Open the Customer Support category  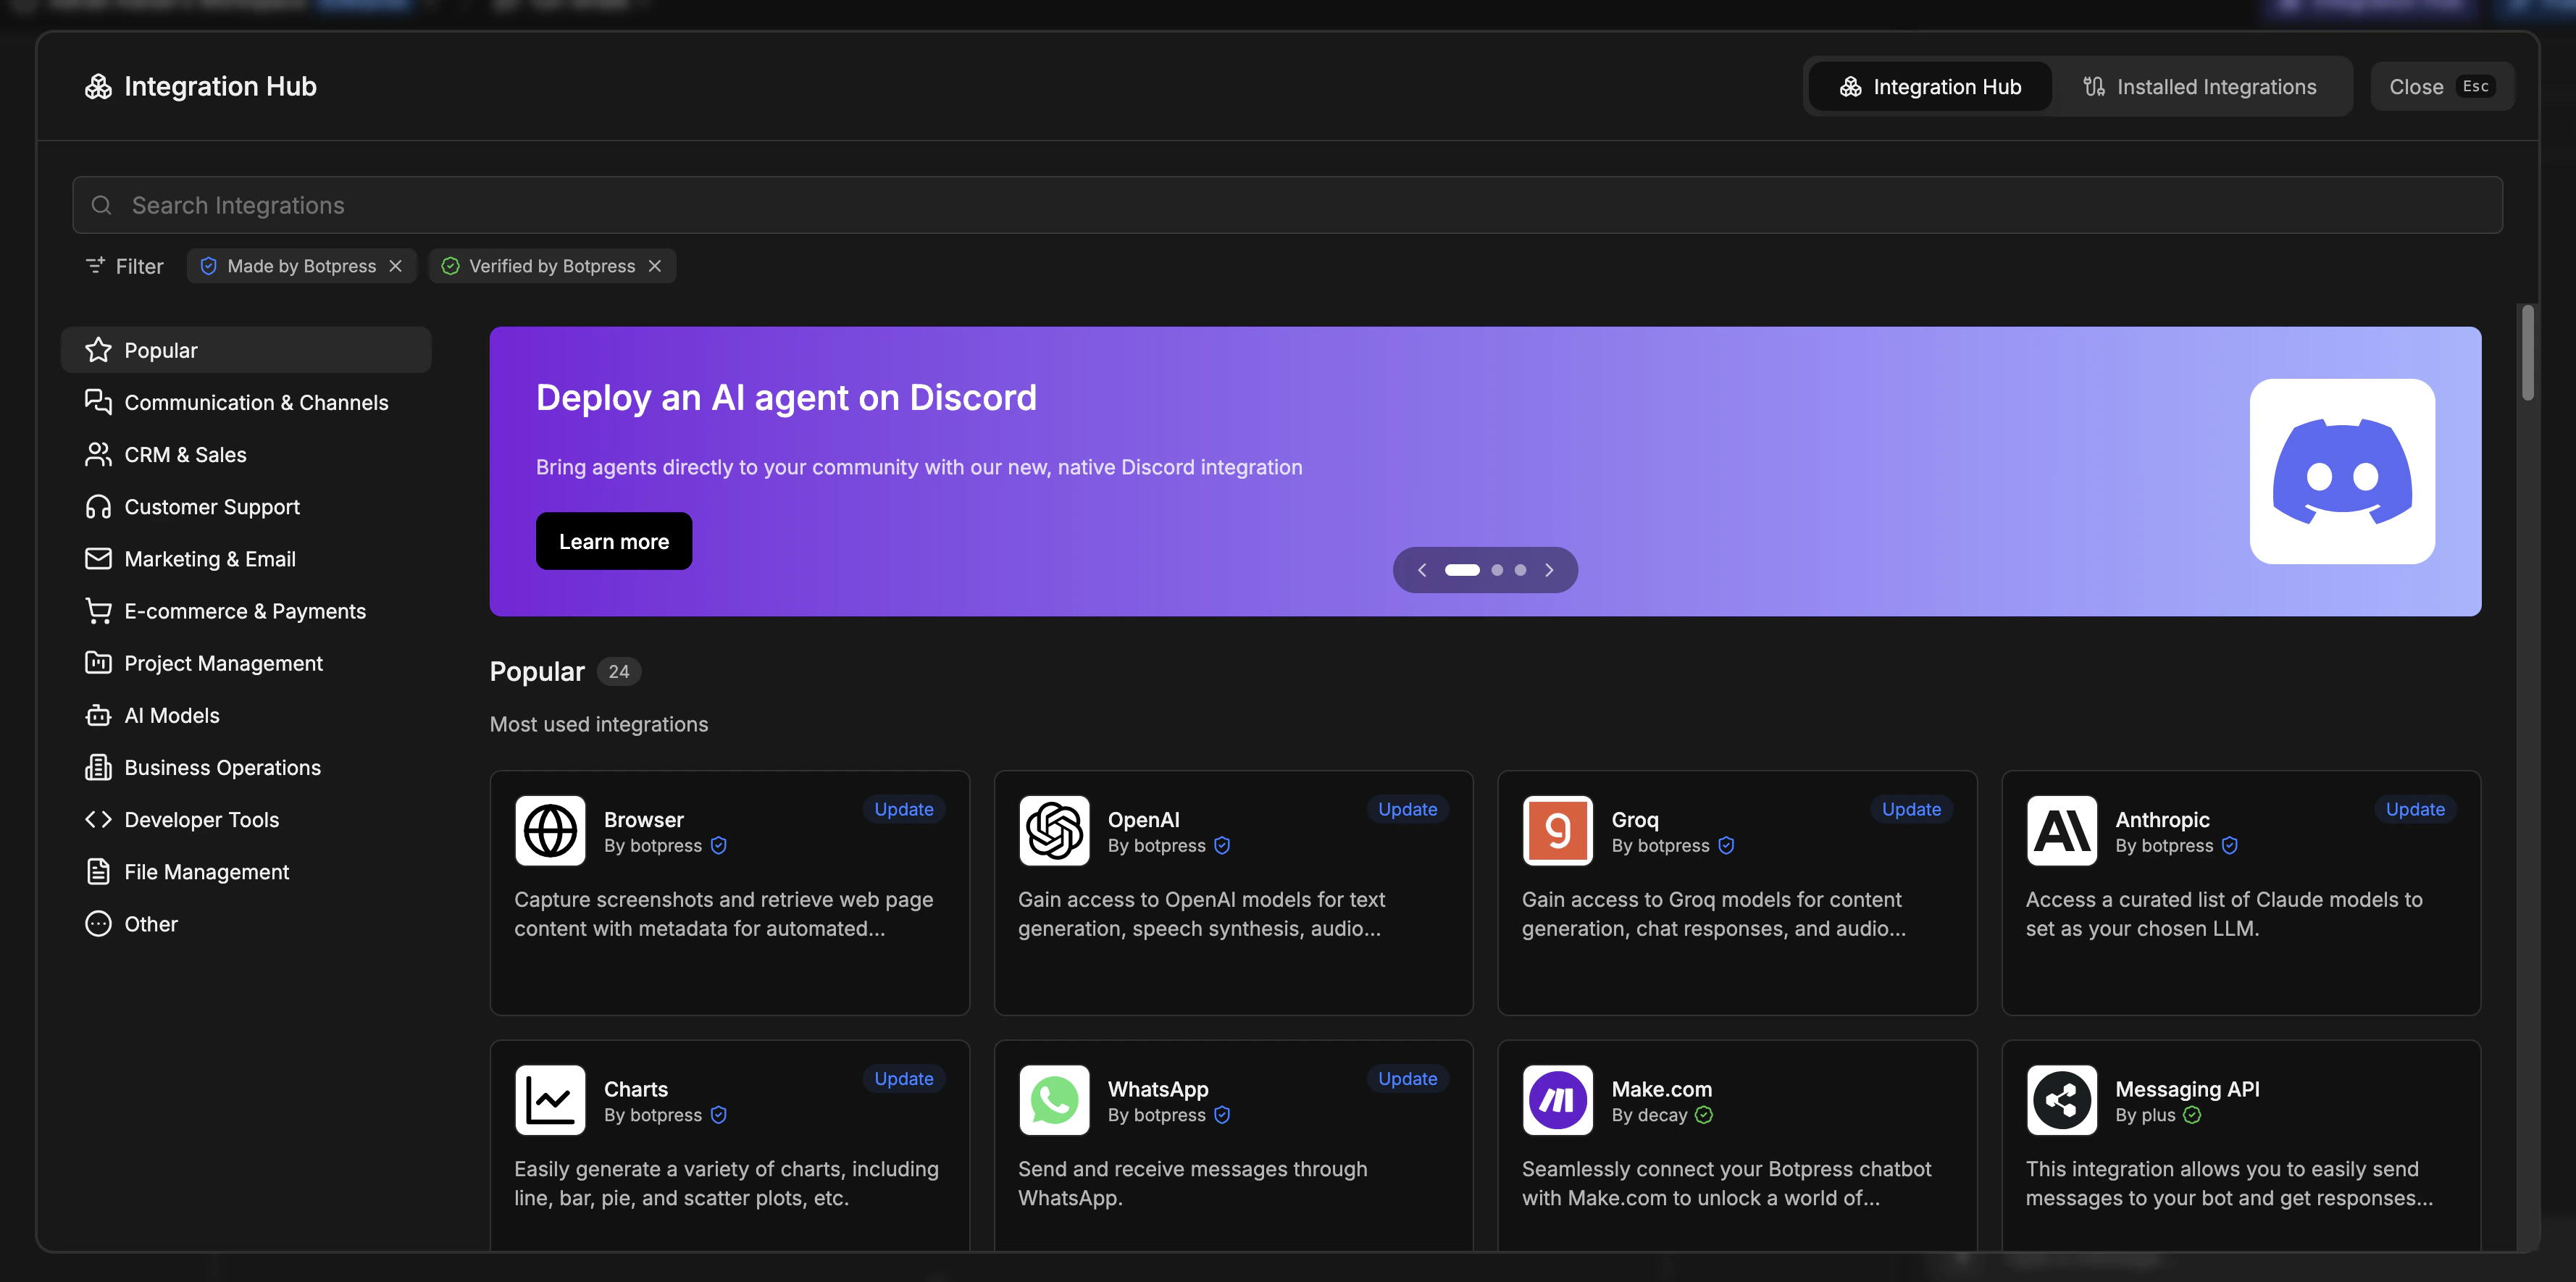click(x=211, y=507)
